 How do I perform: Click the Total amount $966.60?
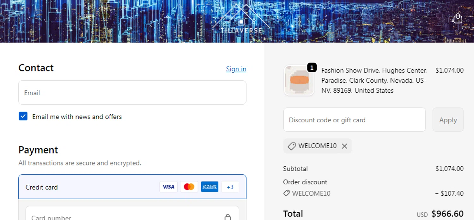[x=447, y=214]
